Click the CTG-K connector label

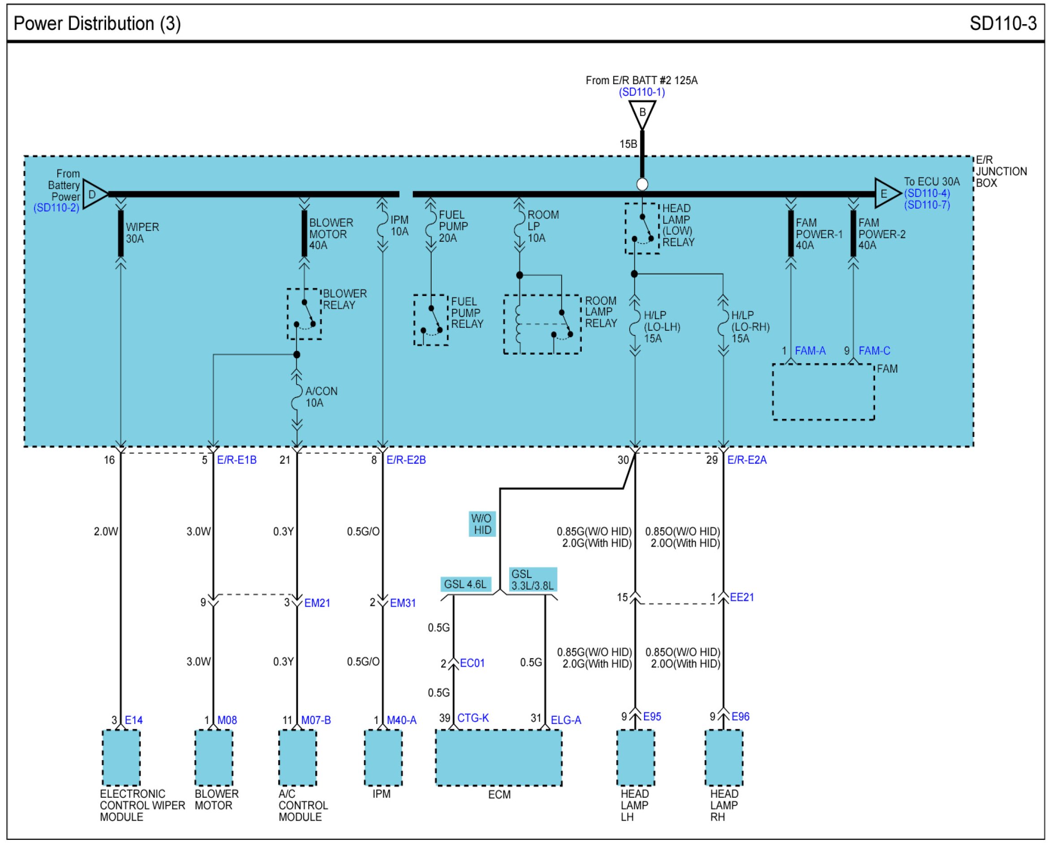click(x=472, y=718)
